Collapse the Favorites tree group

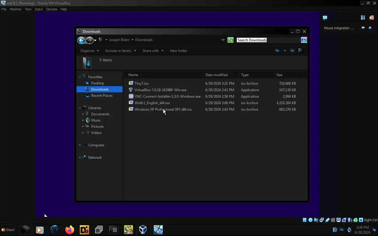80,77
